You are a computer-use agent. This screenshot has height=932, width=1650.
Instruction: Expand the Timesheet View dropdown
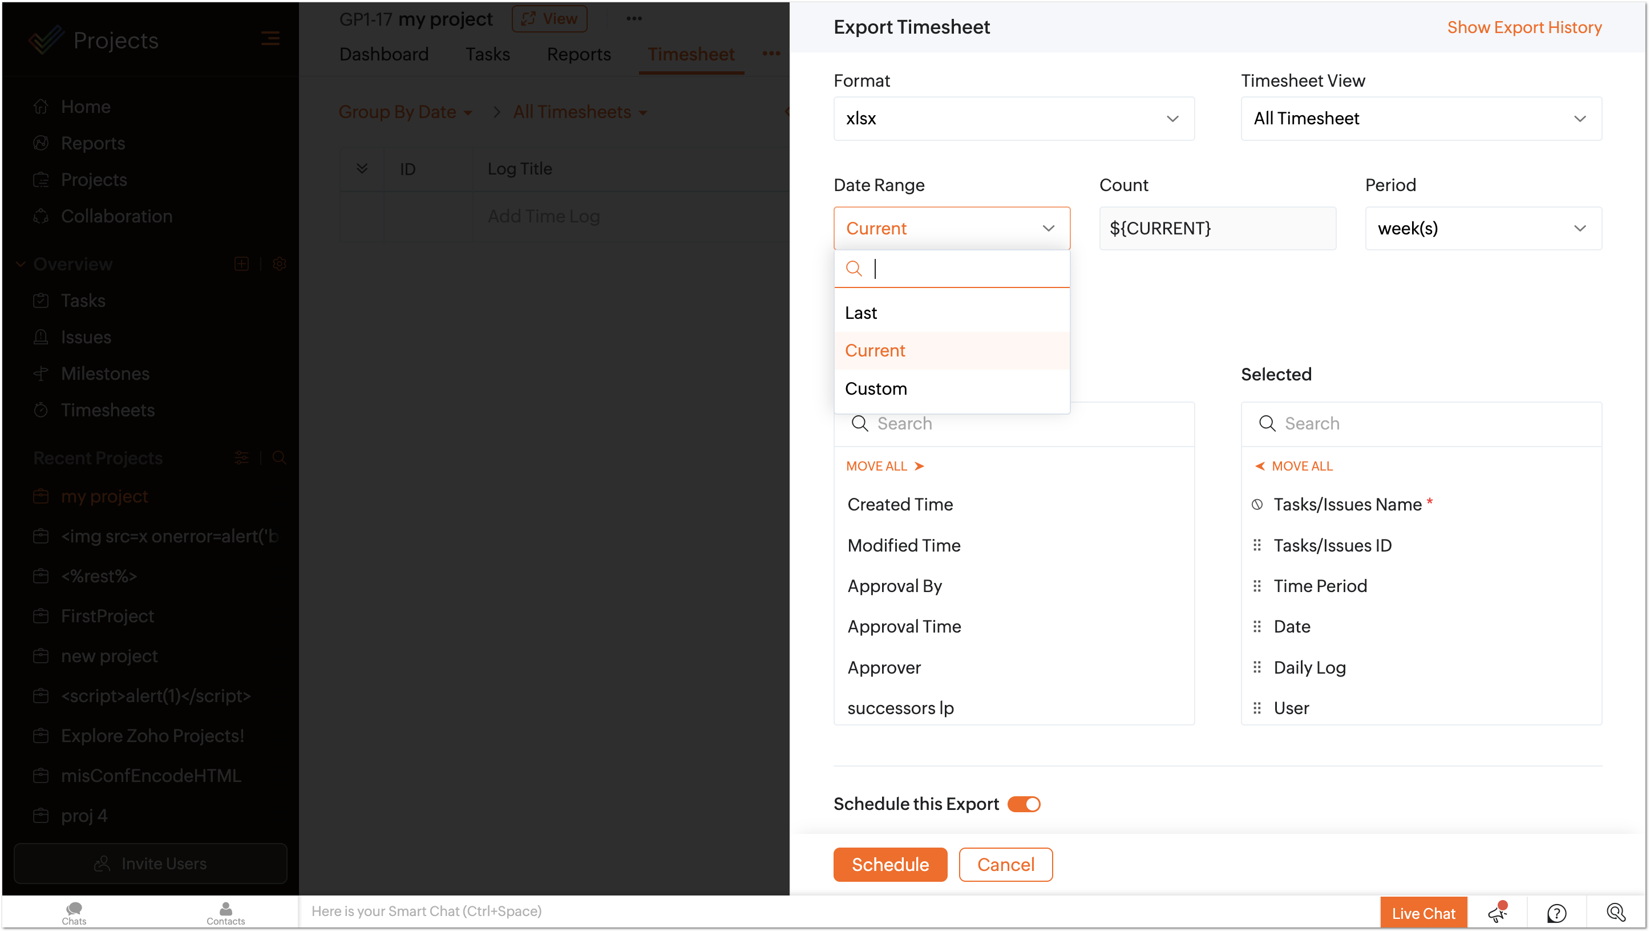pyautogui.click(x=1421, y=119)
